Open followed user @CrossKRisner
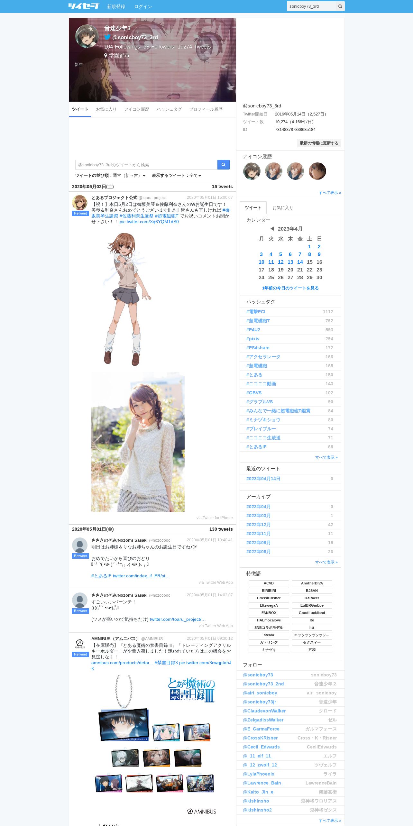 point(260,738)
